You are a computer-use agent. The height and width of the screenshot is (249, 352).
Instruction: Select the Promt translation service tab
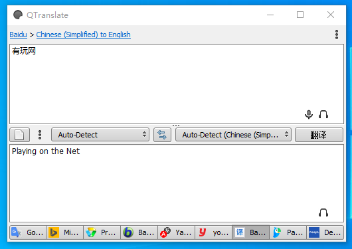pyautogui.click(x=102, y=232)
